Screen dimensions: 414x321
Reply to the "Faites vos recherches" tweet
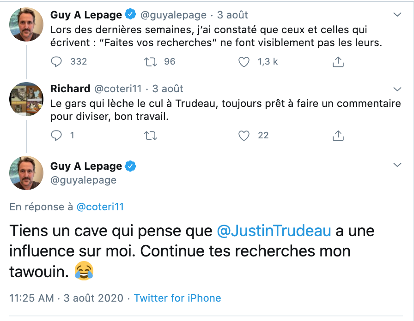pyautogui.click(x=56, y=62)
